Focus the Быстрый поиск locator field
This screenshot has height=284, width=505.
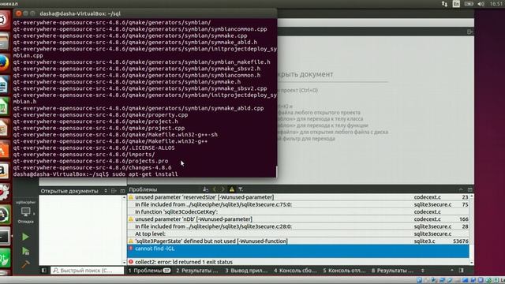(x=87, y=271)
